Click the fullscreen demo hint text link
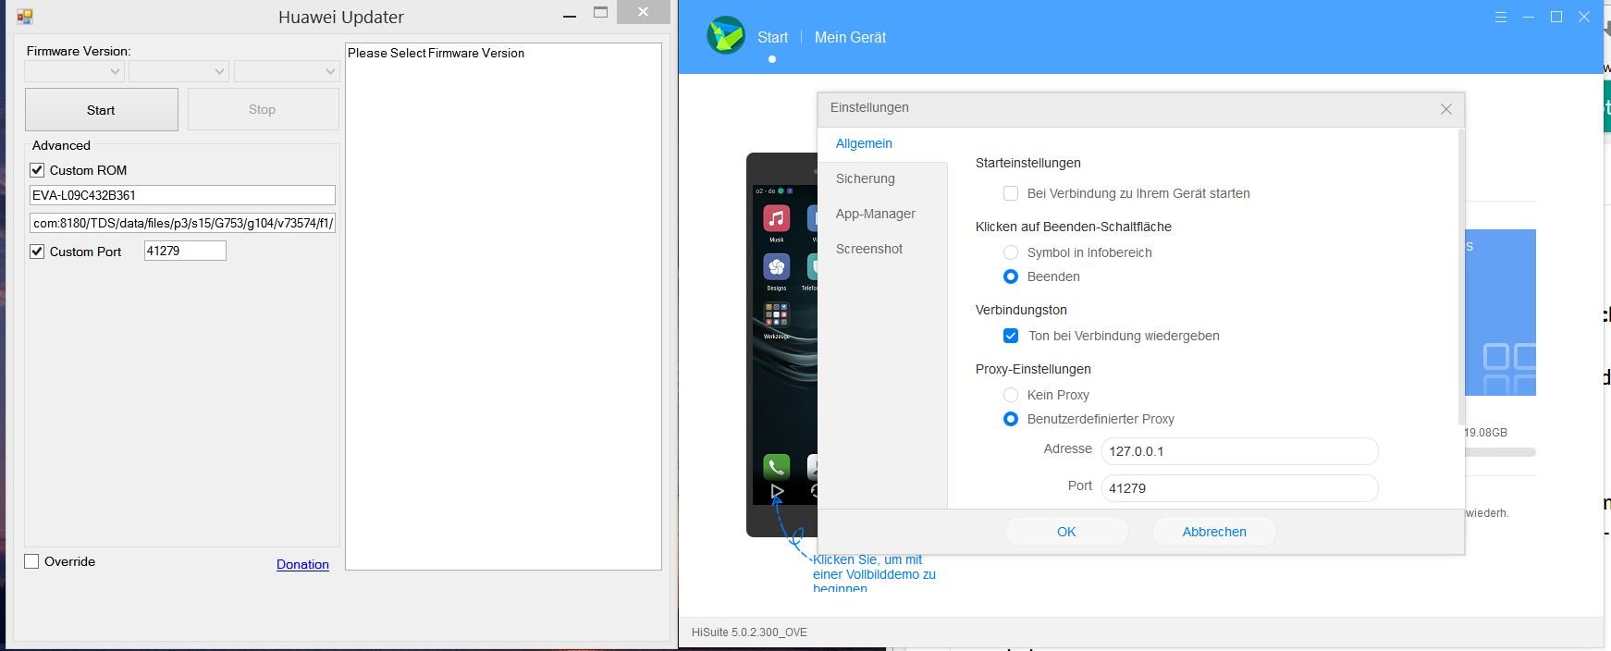The width and height of the screenshot is (1611, 651). click(x=874, y=573)
